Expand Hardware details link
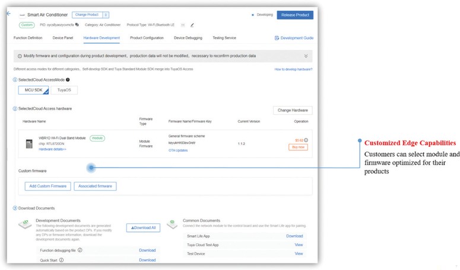The image size is (460, 270). pos(52,150)
